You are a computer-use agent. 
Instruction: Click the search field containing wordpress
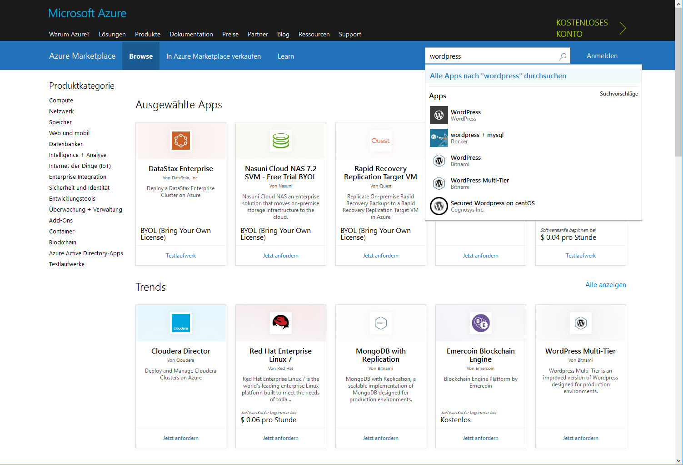(493, 56)
